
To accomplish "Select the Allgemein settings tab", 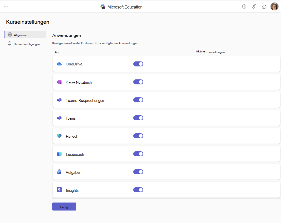I will tap(25, 34).
